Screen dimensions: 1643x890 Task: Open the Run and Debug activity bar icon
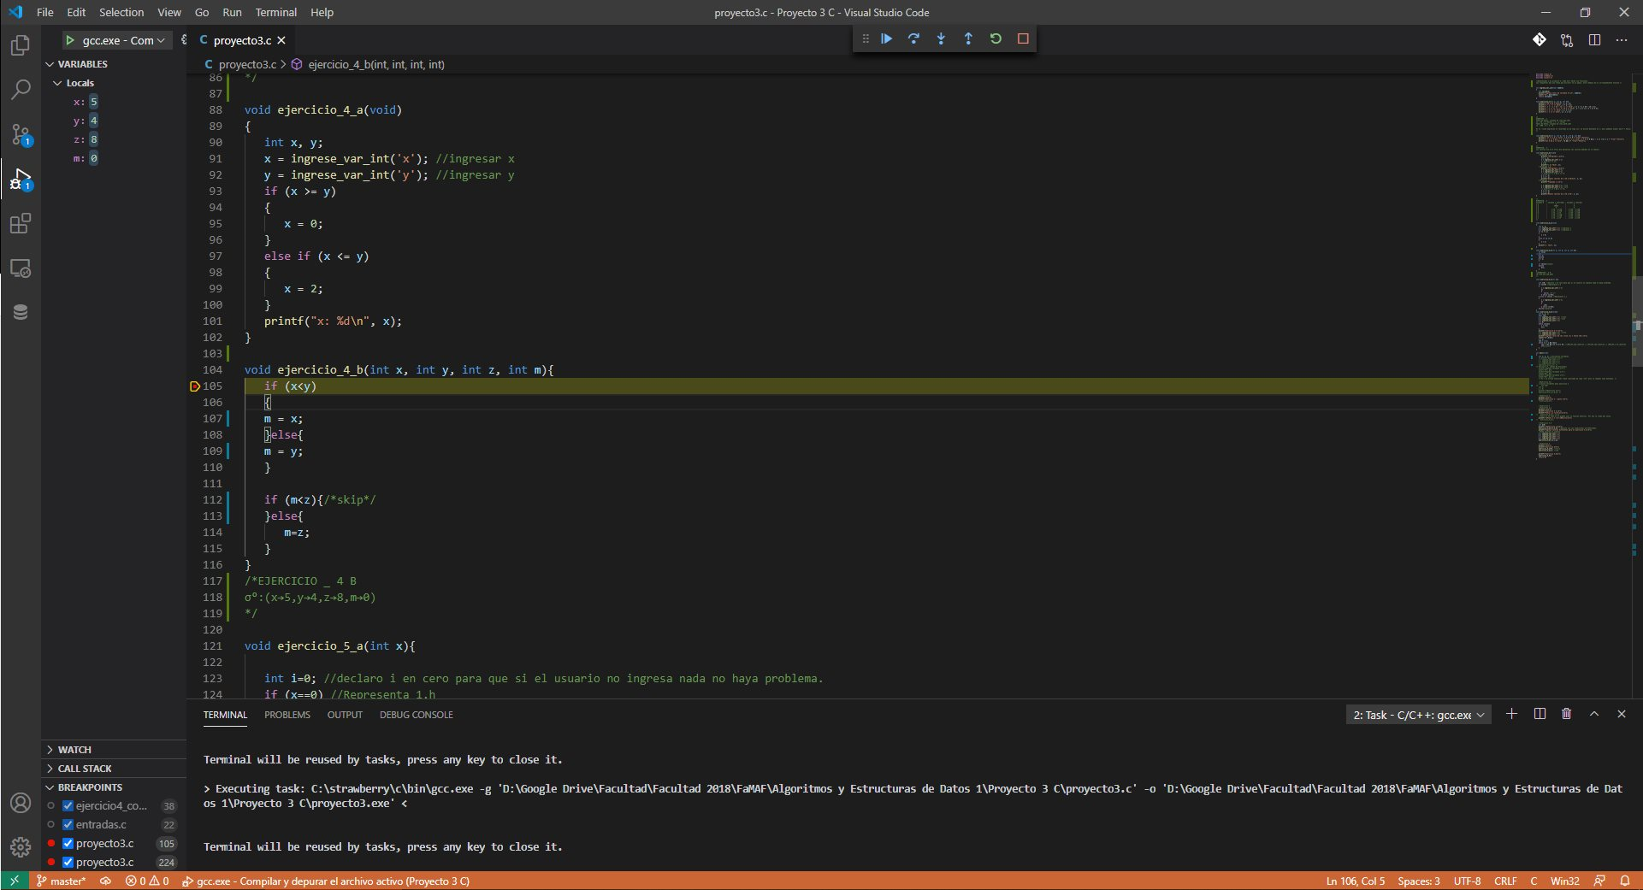click(21, 180)
